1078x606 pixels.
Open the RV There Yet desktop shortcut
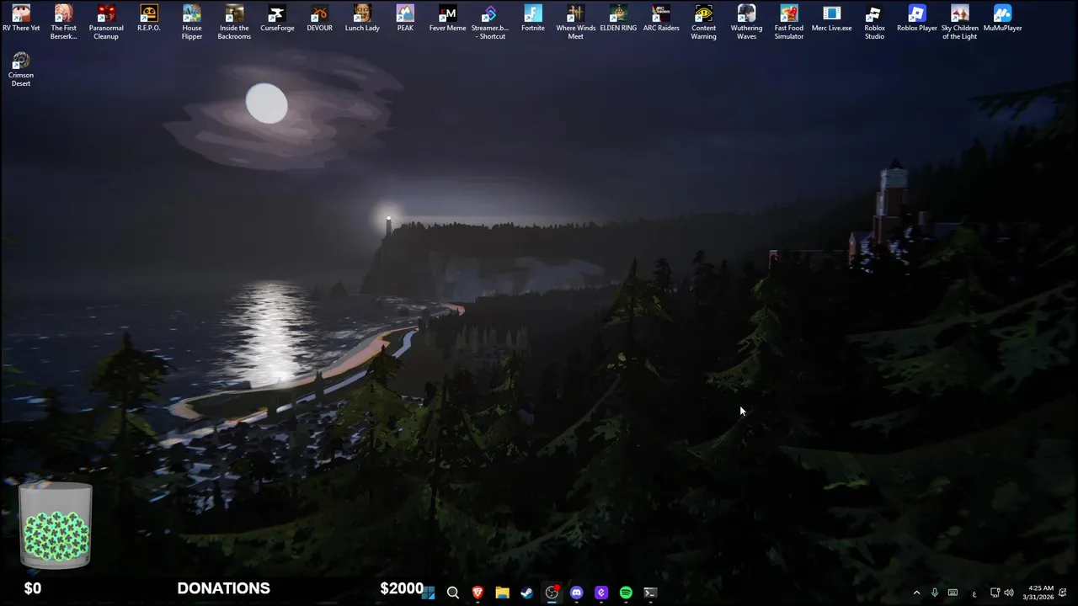21,19
